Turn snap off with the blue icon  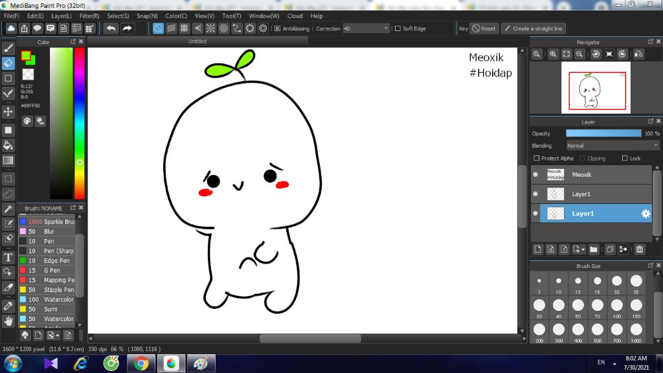click(158, 28)
